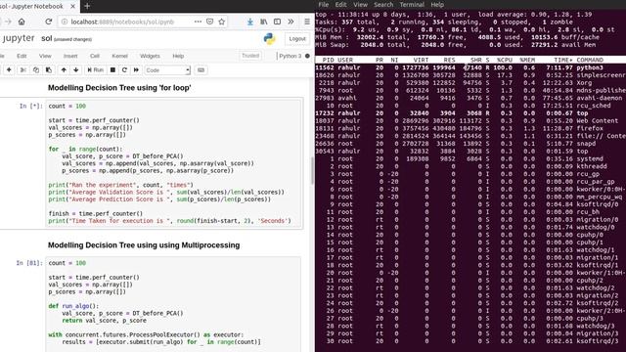This screenshot has width=626, height=352.
Task: Click the avahi-daemon process row in top
Action: click(470, 98)
